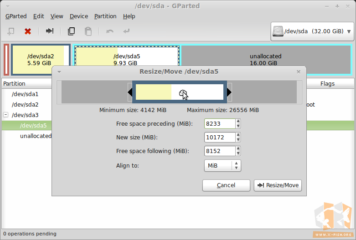
Task: Increase New size value
Action: [x=238, y=135]
